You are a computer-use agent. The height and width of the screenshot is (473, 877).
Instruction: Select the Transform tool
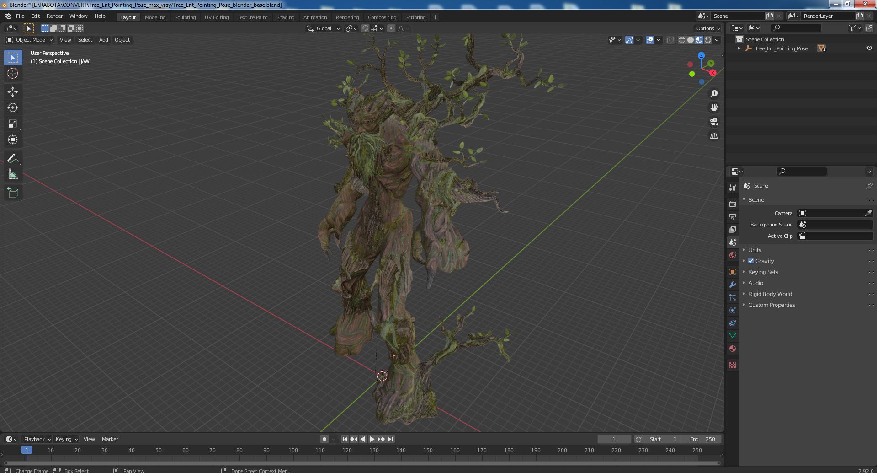coord(13,140)
